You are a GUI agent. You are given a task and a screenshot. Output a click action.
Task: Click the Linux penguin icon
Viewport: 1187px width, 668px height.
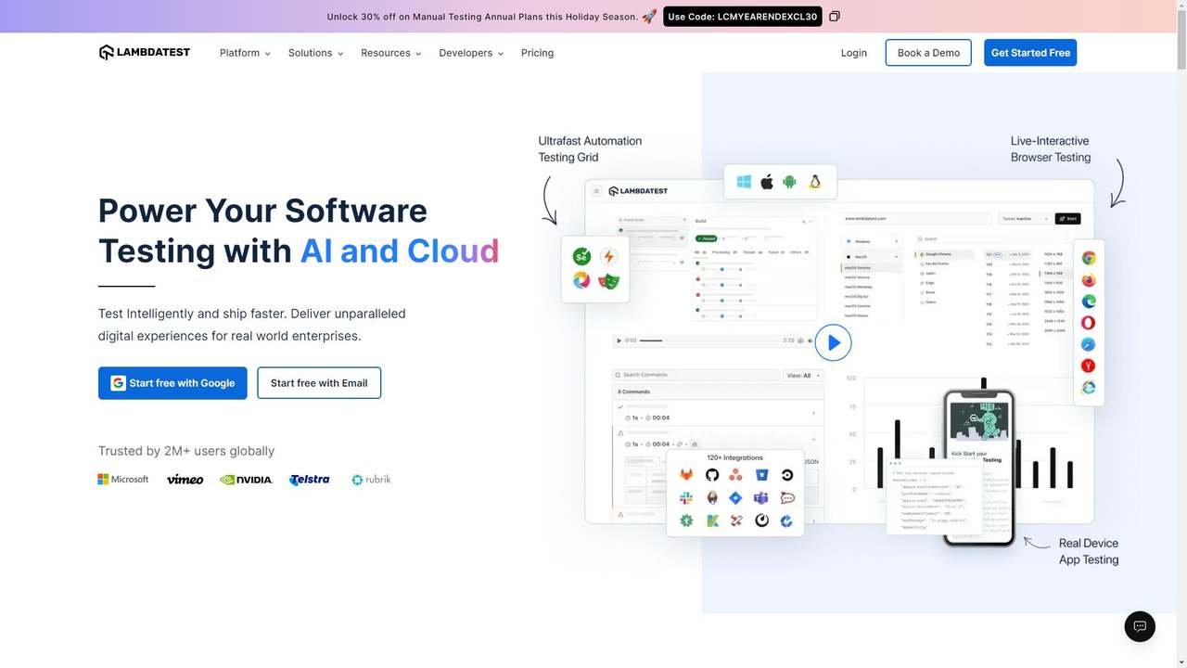pyautogui.click(x=815, y=182)
